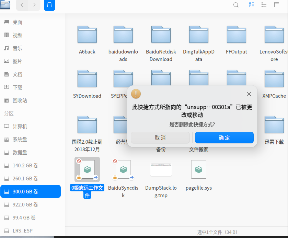Select the 0姬志远工作文件 shortcut icon
288x238 pixels.
pyautogui.click(x=87, y=169)
